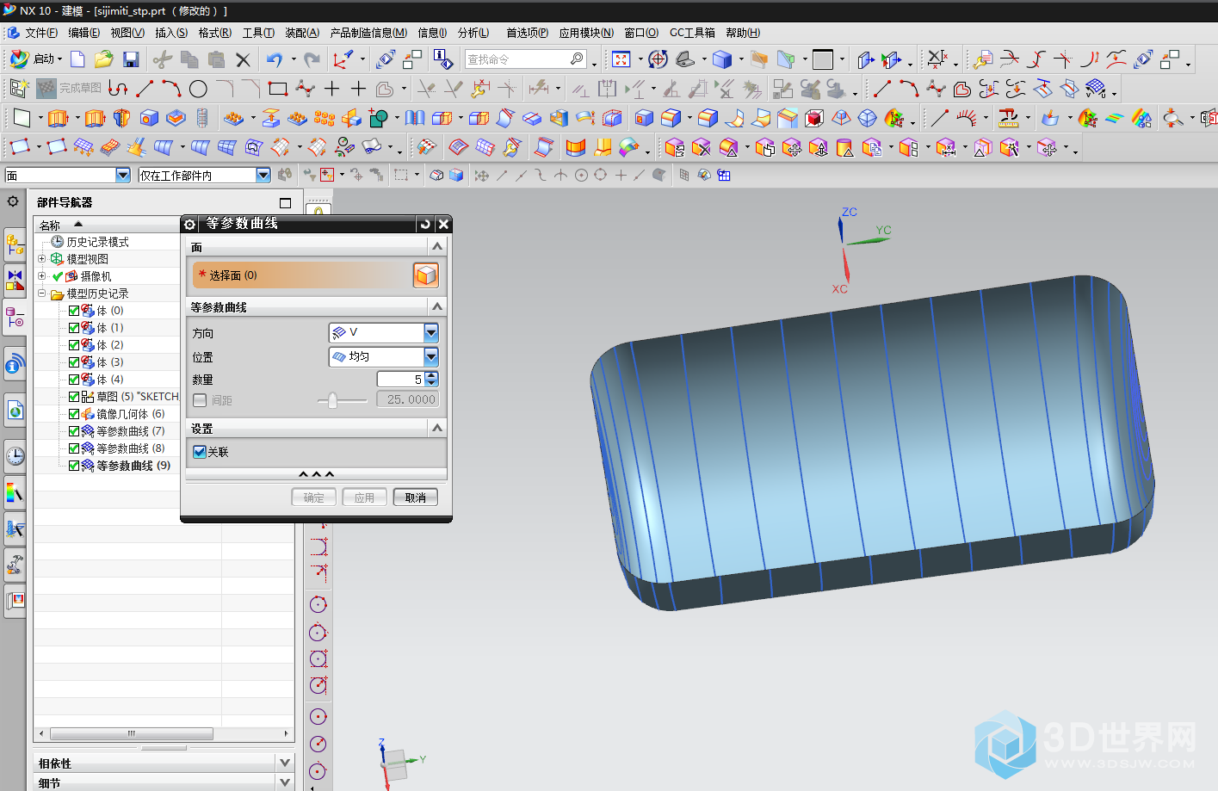1218x791 pixels.
Task: Open the 插入(S) menu
Action: point(171,33)
